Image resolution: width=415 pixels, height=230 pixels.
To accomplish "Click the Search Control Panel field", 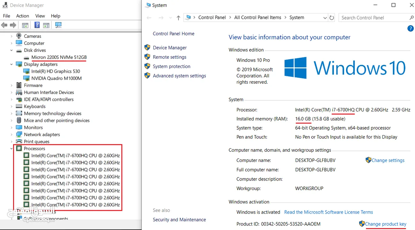I will tap(376, 18).
